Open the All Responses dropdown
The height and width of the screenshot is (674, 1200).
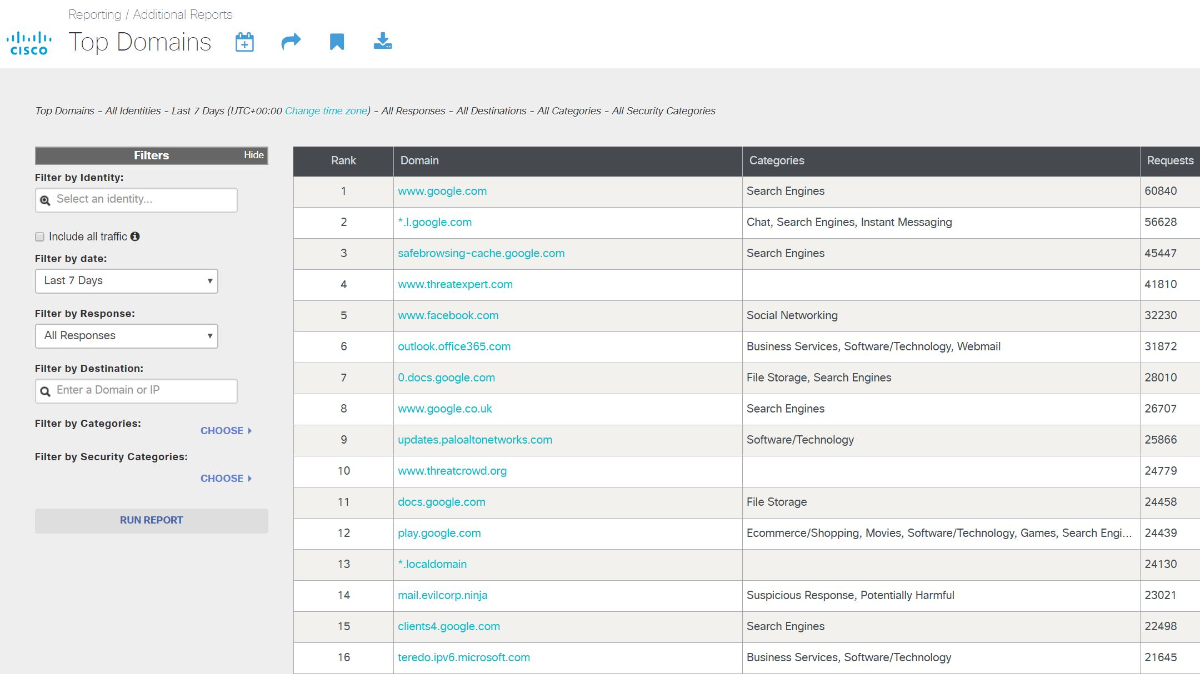(127, 336)
